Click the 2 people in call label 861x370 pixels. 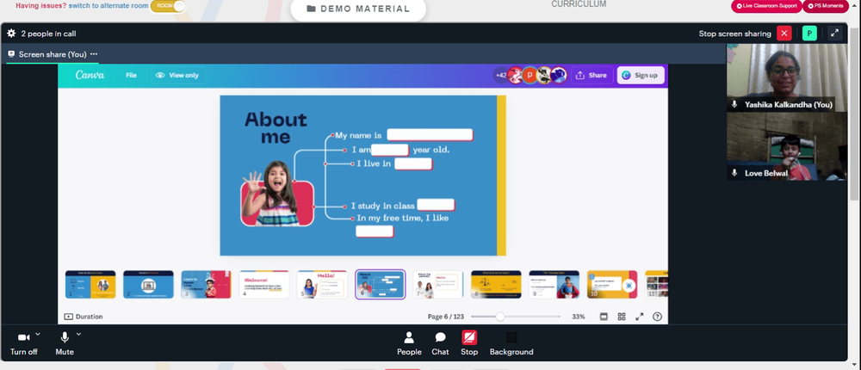[48, 34]
